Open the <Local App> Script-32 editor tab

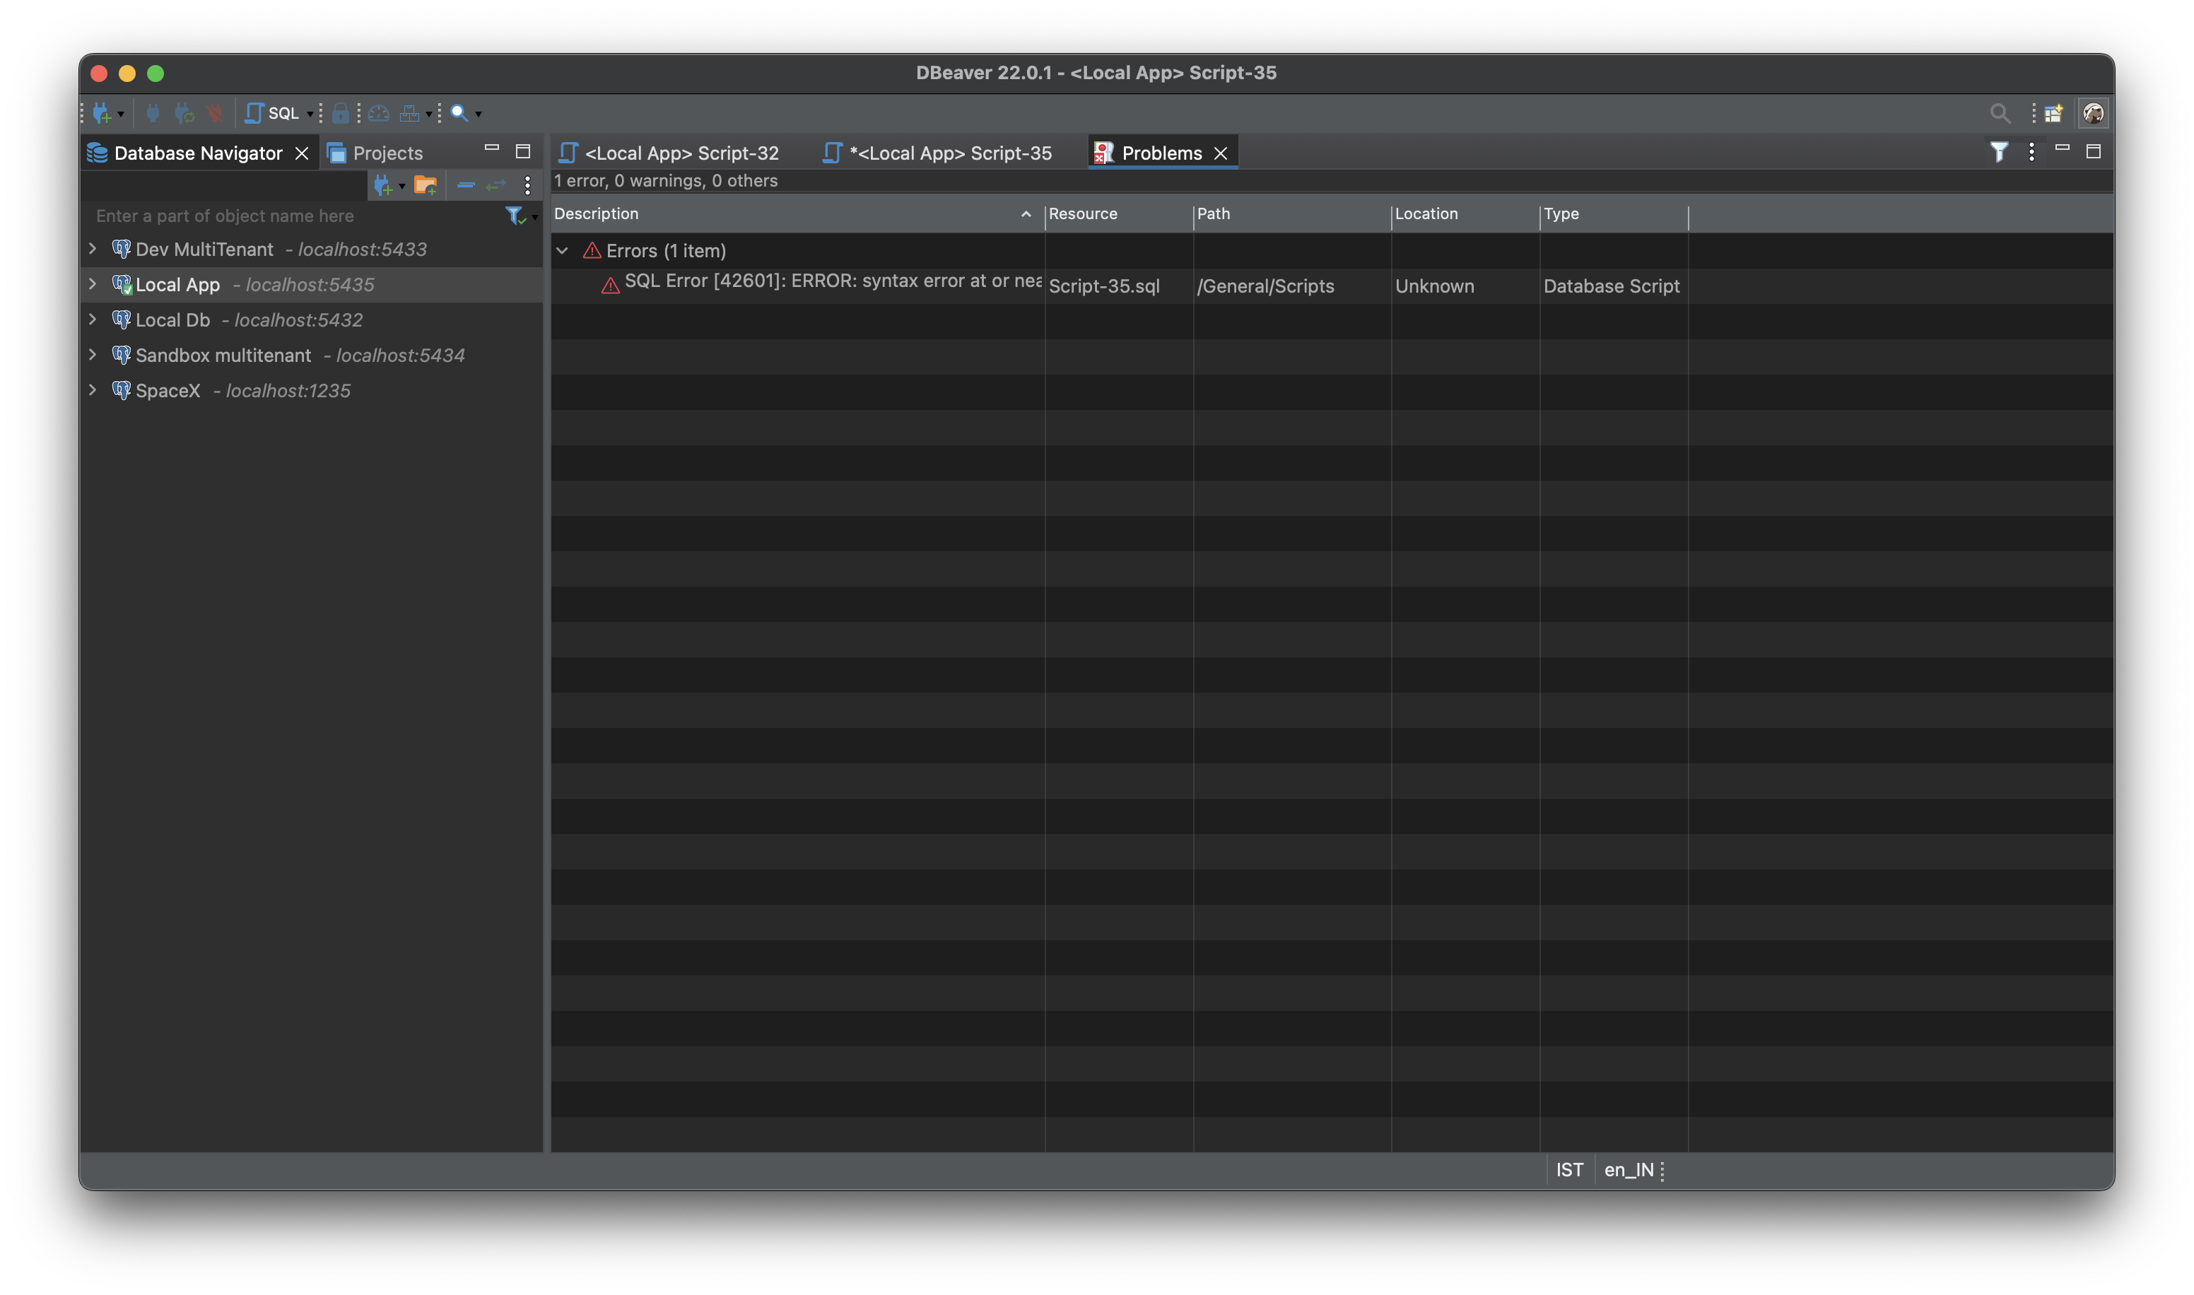coord(669,153)
